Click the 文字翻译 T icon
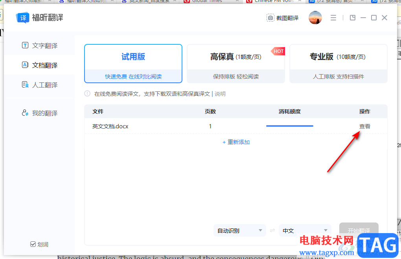The height and width of the screenshot is (259, 401). pyautogui.click(x=25, y=45)
